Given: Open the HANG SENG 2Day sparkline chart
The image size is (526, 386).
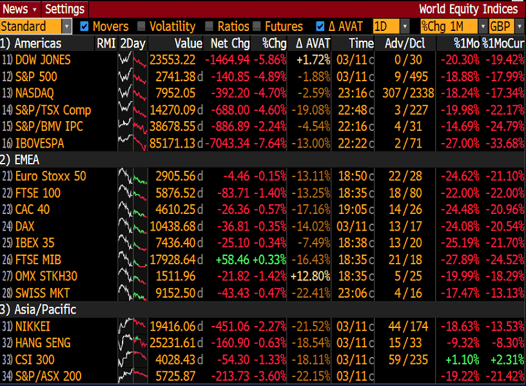Looking at the screenshot, I should pos(133,343).
